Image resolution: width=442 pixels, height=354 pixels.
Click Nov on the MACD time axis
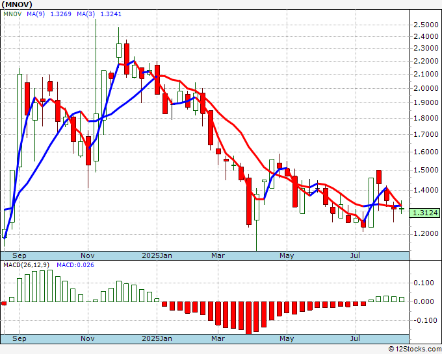(88, 338)
